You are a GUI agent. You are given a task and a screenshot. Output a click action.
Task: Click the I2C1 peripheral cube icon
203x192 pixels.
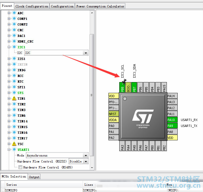14,47
